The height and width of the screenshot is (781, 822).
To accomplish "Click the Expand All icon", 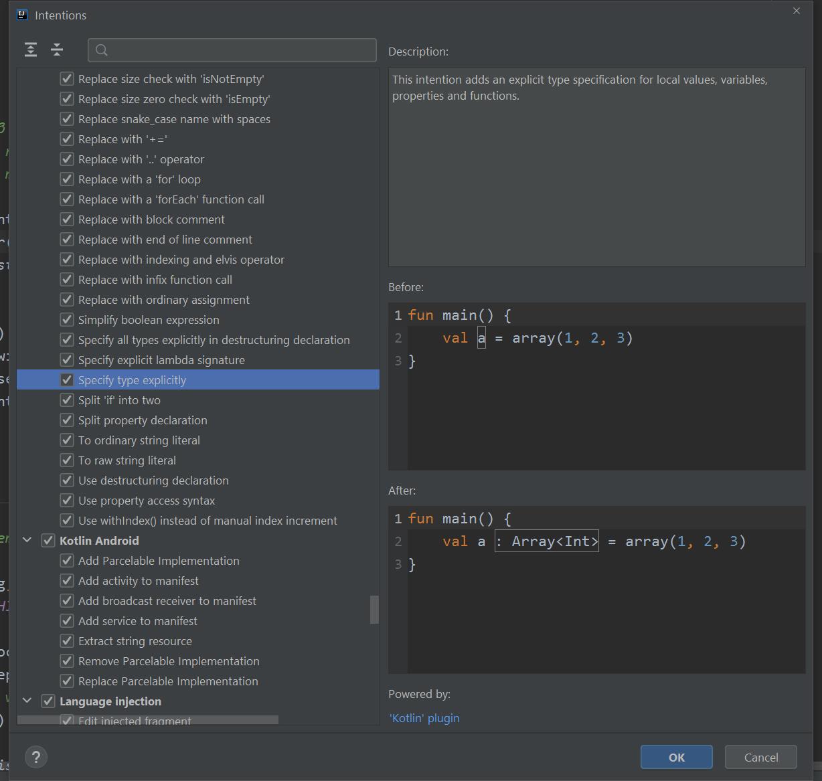I will (31, 50).
